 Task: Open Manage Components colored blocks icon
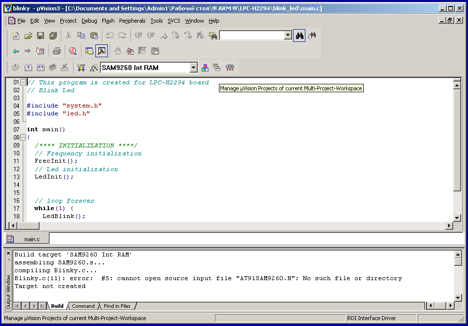(x=204, y=68)
